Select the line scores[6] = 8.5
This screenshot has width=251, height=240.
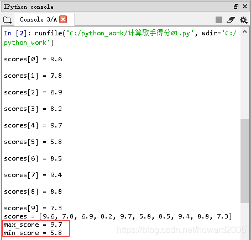[x=33, y=159]
